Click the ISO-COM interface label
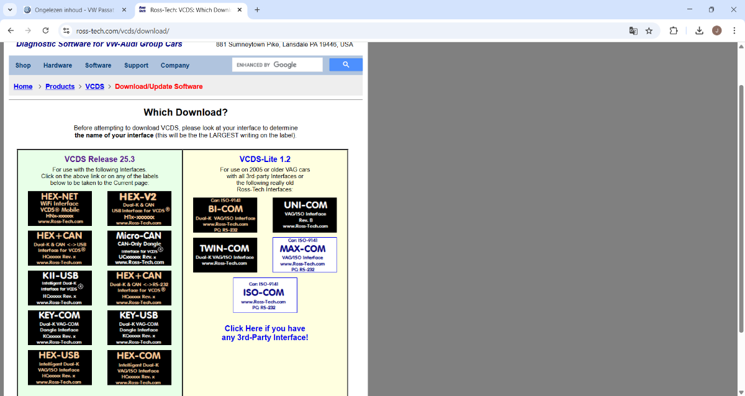Image resolution: width=745 pixels, height=396 pixels. 265,295
